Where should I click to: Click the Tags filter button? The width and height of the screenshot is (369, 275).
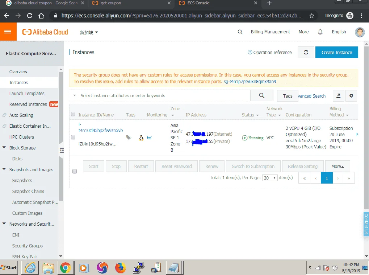pos(288,96)
